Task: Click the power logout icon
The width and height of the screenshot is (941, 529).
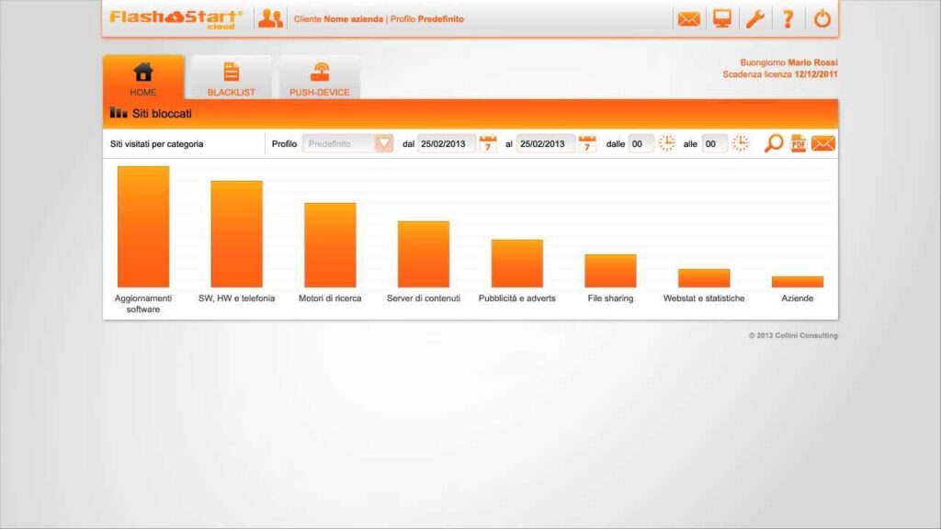Action: (x=822, y=18)
